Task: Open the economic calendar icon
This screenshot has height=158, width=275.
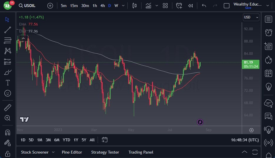Action: (x=268, y=73)
